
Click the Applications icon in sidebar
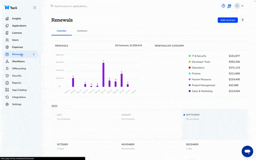[x=7, y=26]
